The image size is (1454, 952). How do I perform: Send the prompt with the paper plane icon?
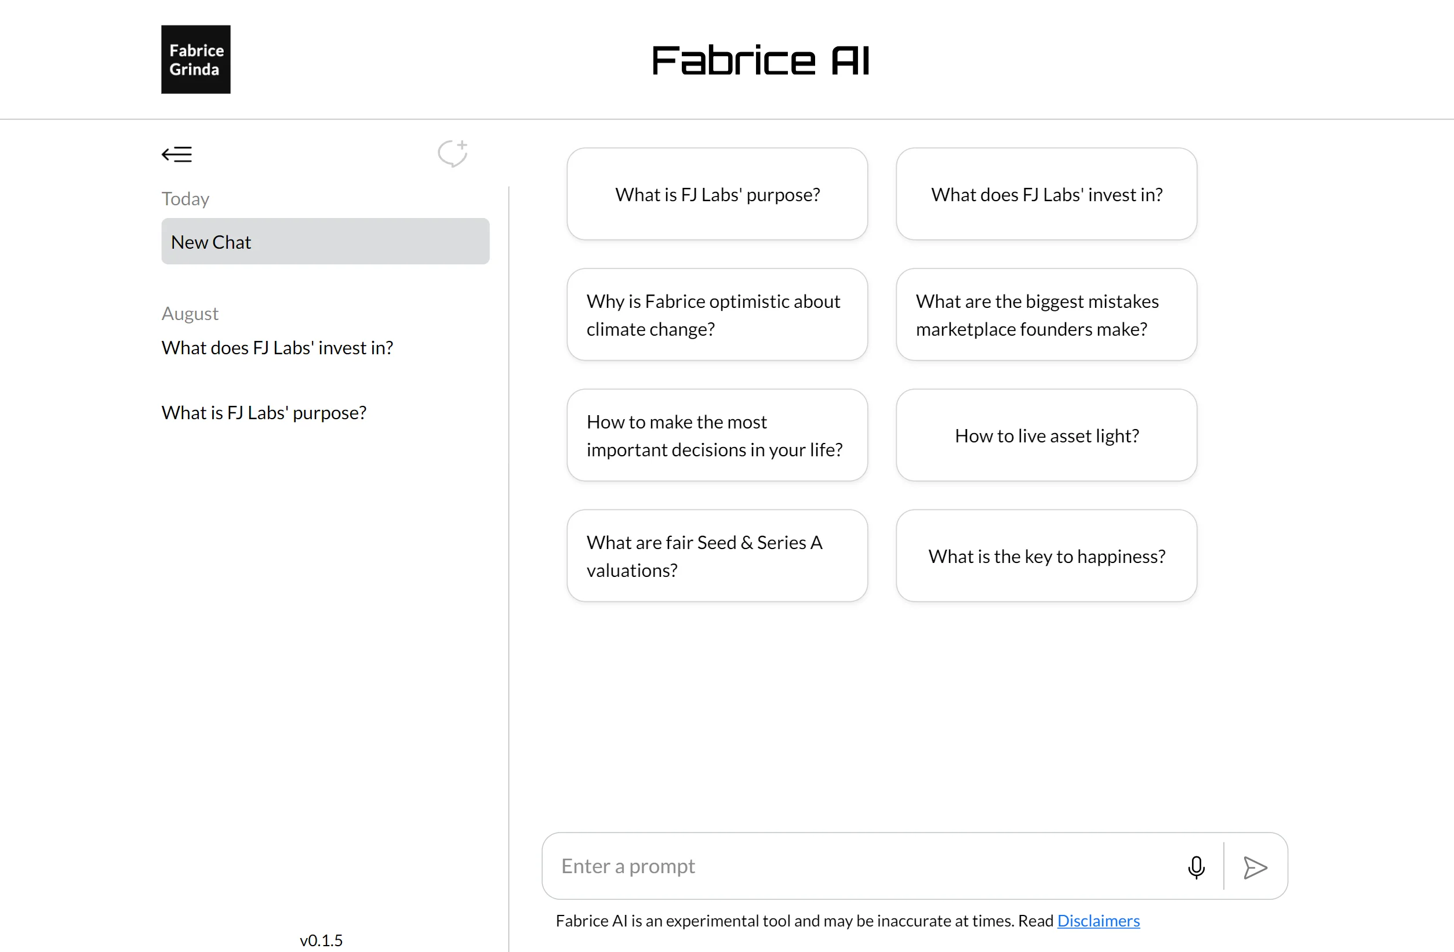point(1255,867)
